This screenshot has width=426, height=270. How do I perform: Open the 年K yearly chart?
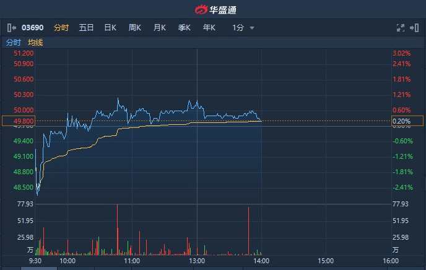(209, 28)
